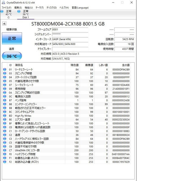Viewport: 181px width, 181px height.
Task: Click the previous disk arrow button
Action: pyautogui.click(x=4, y=24)
